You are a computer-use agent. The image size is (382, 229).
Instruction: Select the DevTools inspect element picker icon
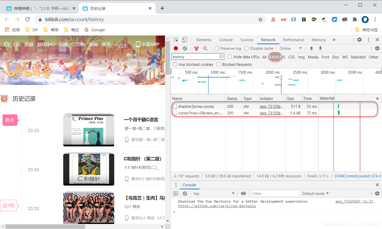[x=176, y=40]
